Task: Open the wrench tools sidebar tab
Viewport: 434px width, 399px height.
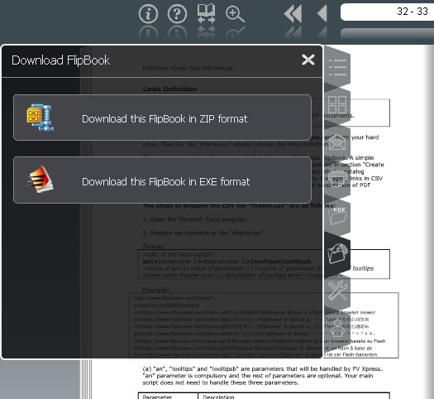Action: click(337, 291)
